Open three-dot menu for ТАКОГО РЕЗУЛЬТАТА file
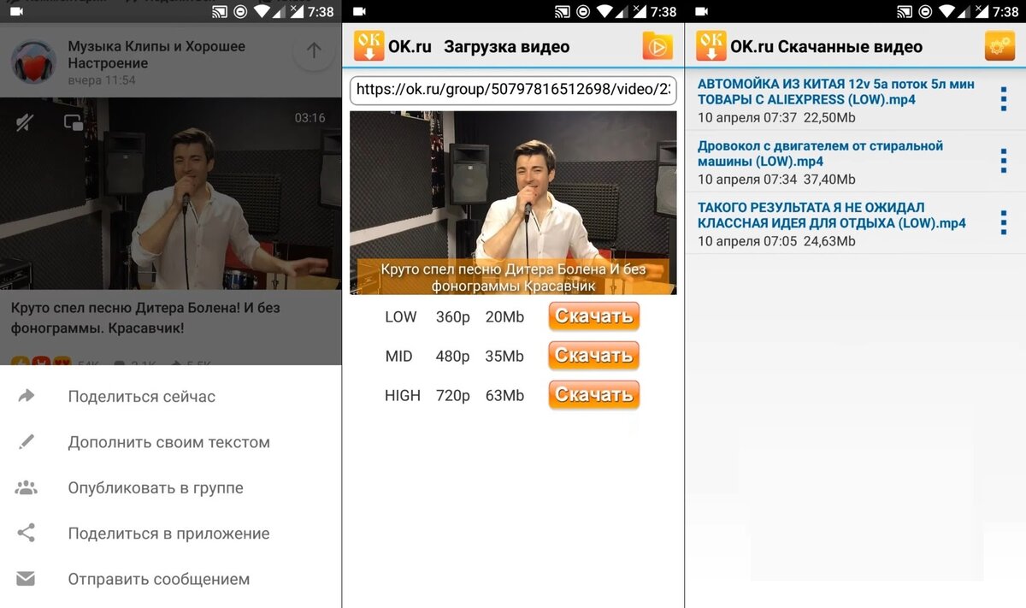 point(1004,222)
